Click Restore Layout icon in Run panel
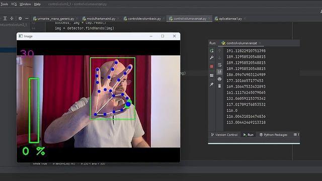This screenshot has height=181, width=322. 211,75
